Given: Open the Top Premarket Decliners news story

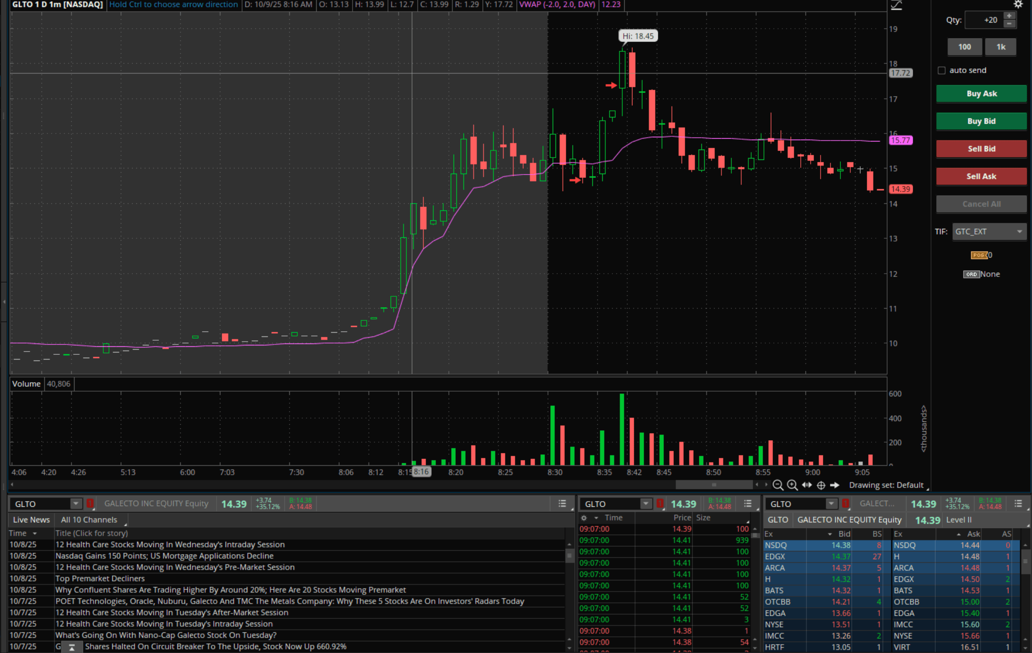Looking at the screenshot, I should [100, 578].
